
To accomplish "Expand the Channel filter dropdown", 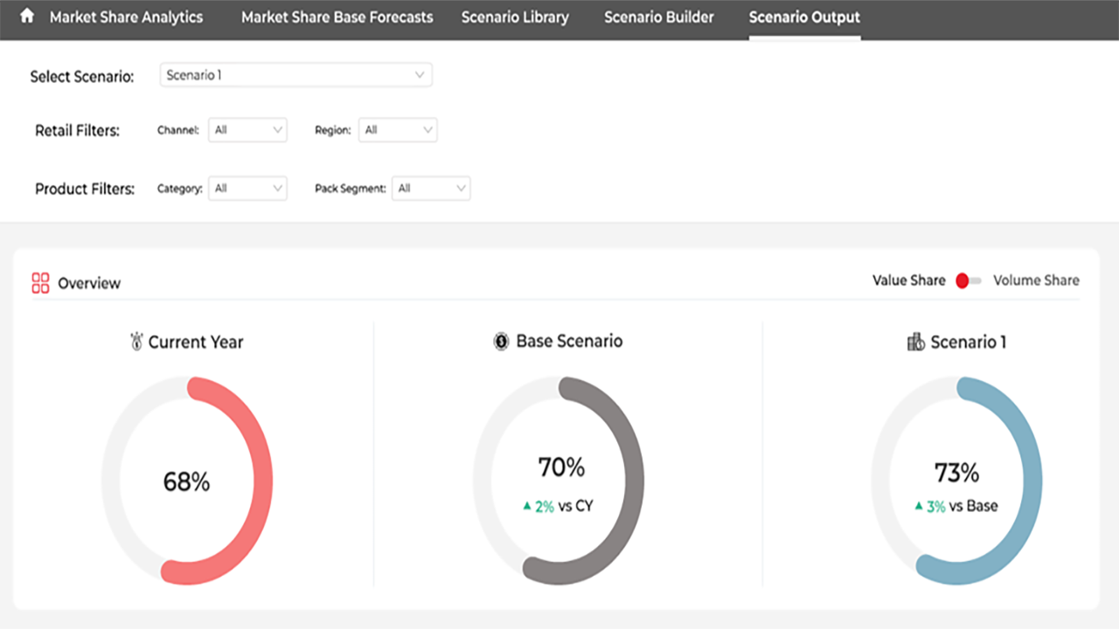I will click(247, 130).
